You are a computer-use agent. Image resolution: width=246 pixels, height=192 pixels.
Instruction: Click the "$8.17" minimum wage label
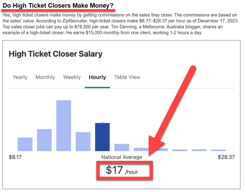tap(15, 157)
